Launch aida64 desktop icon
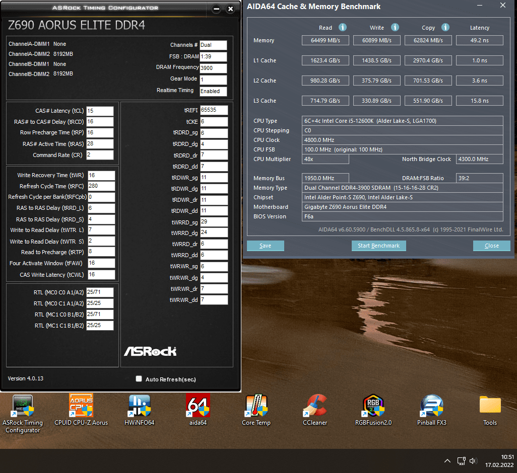The image size is (517, 473). [x=198, y=410]
